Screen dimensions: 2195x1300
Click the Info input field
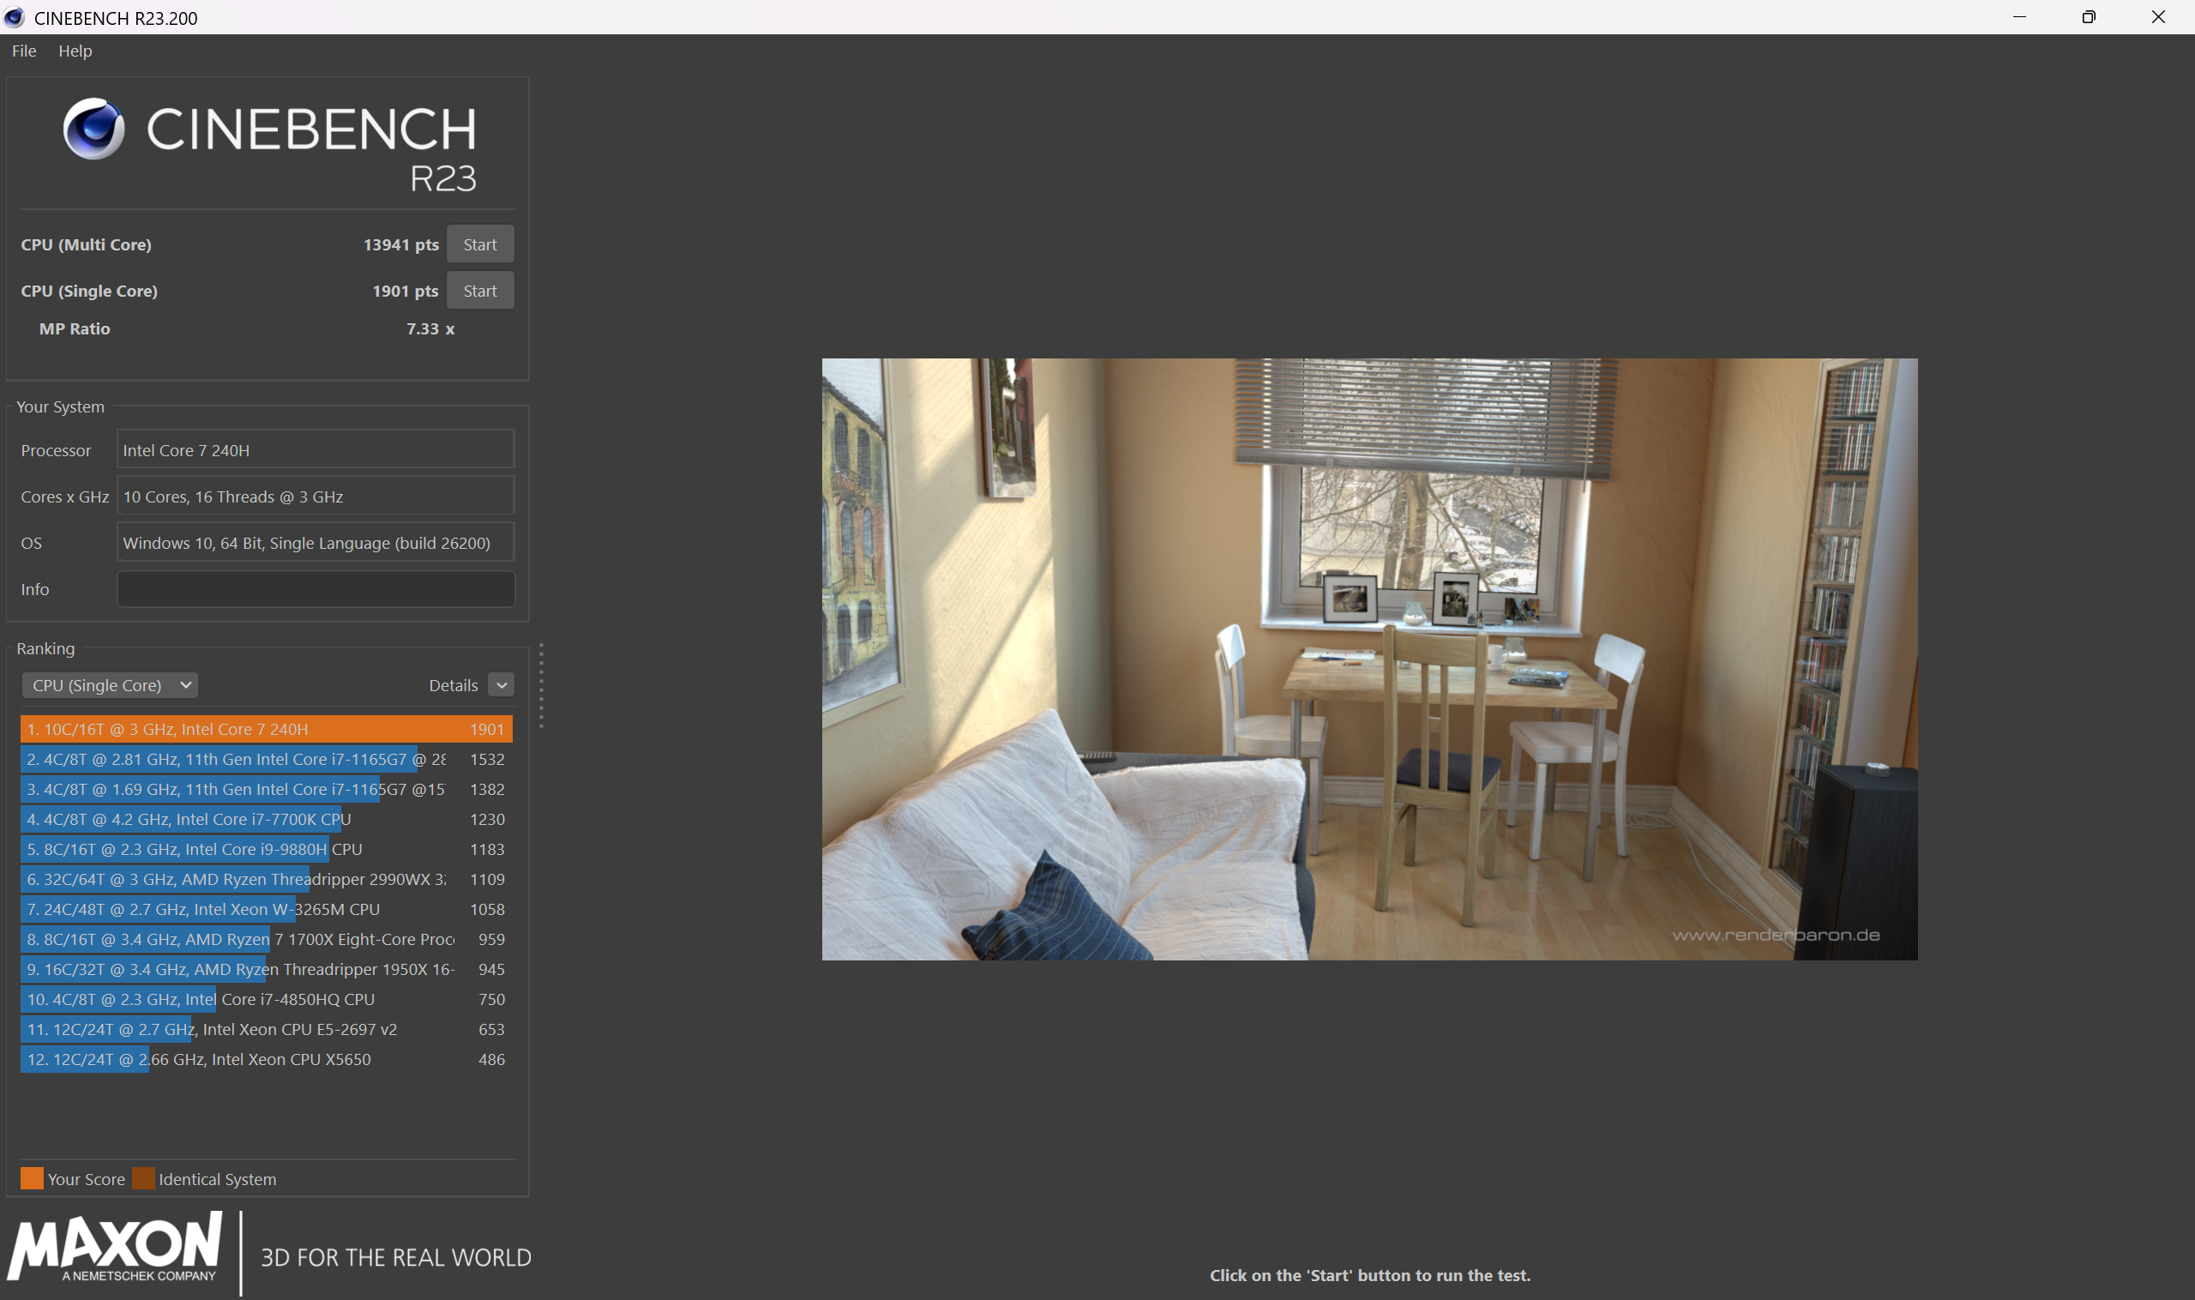[x=316, y=590]
